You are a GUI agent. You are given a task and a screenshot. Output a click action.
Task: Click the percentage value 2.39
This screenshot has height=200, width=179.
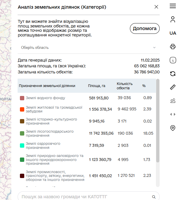point(147,109)
